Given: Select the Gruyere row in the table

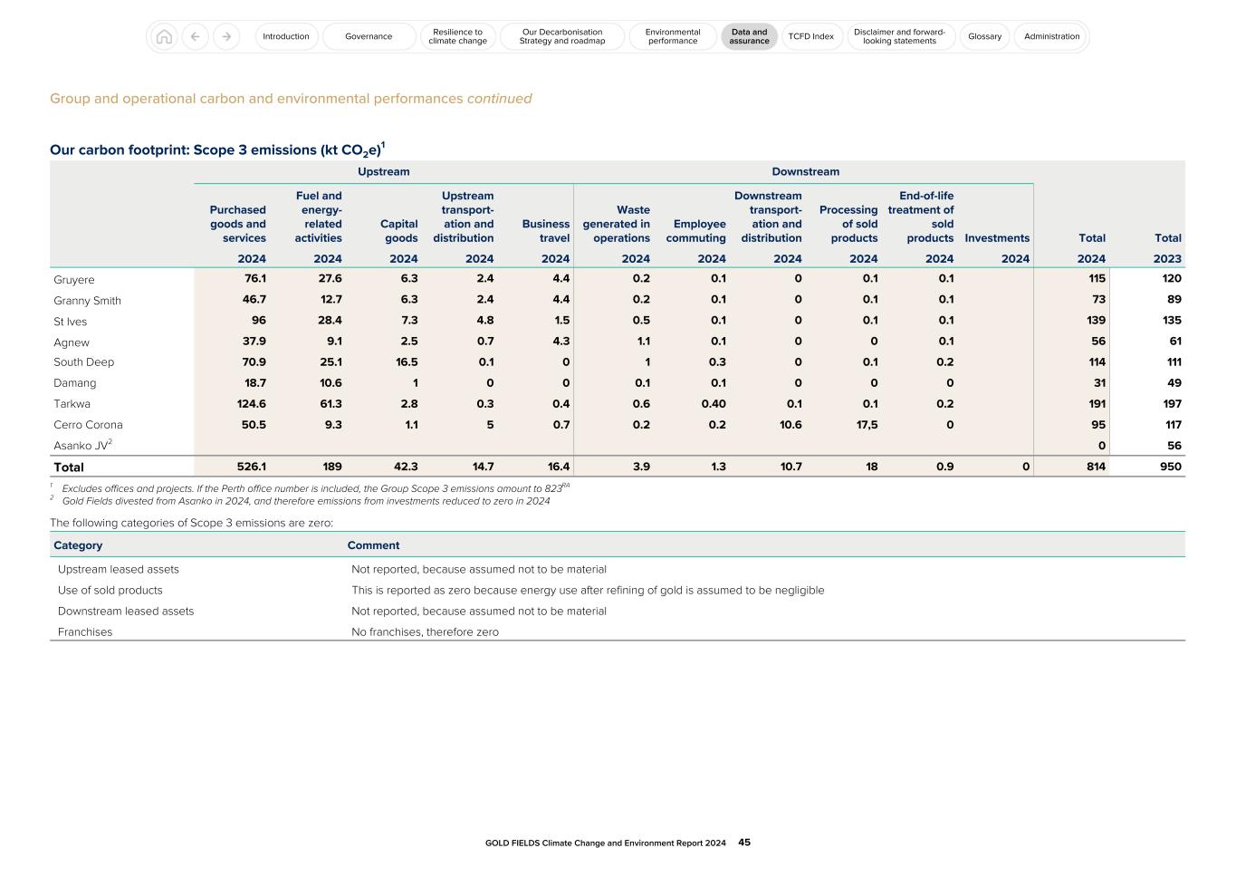Looking at the screenshot, I should tap(74, 279).
